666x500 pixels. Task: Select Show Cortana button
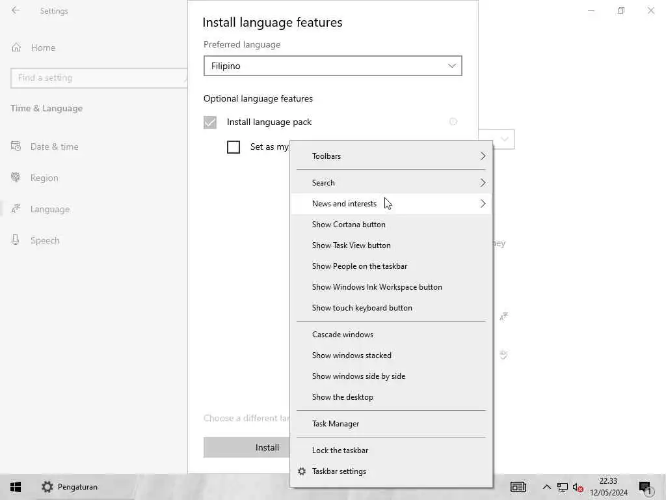click(391, 225)
